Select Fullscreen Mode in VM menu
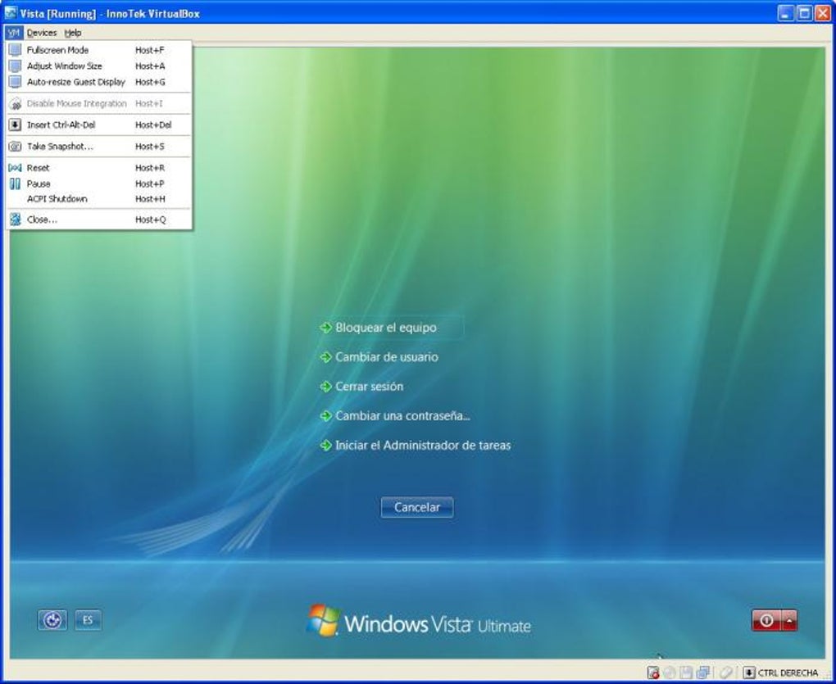 [98, 50]
